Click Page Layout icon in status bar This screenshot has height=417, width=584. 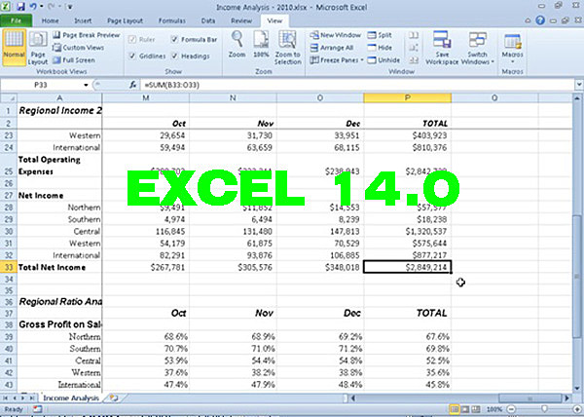point(465,409)
